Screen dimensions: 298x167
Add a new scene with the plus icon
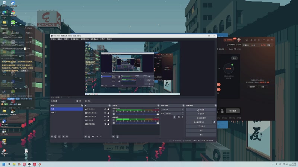coord(52,137)
